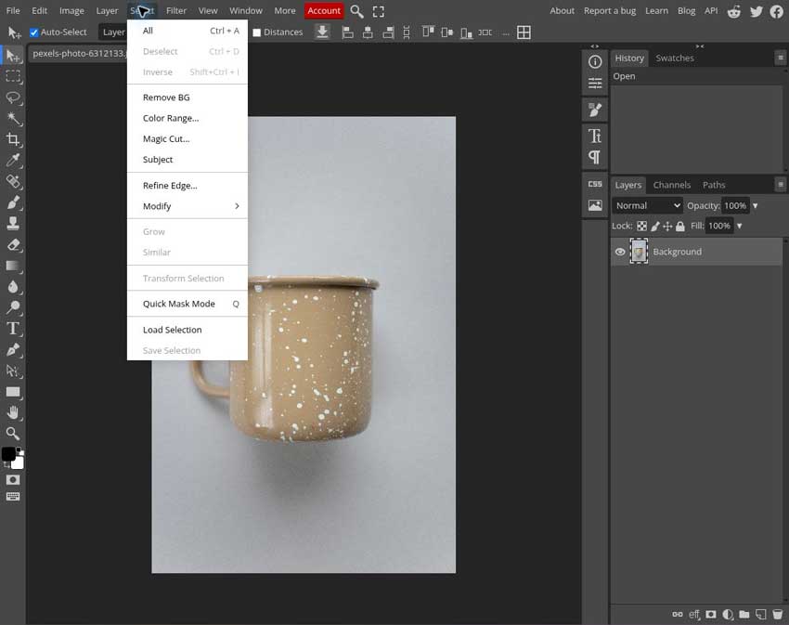Open the Layer auto-select dropdown
789x625 pixels.
pyautogui.click(x=114, y=33)
